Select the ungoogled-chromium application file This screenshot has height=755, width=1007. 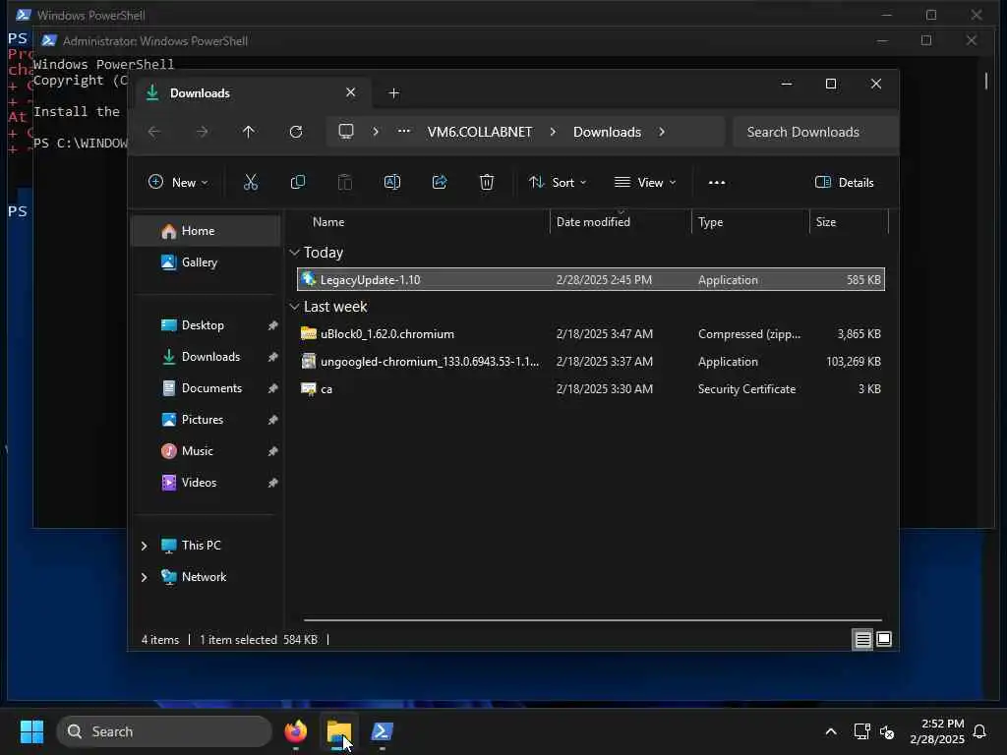591,362
